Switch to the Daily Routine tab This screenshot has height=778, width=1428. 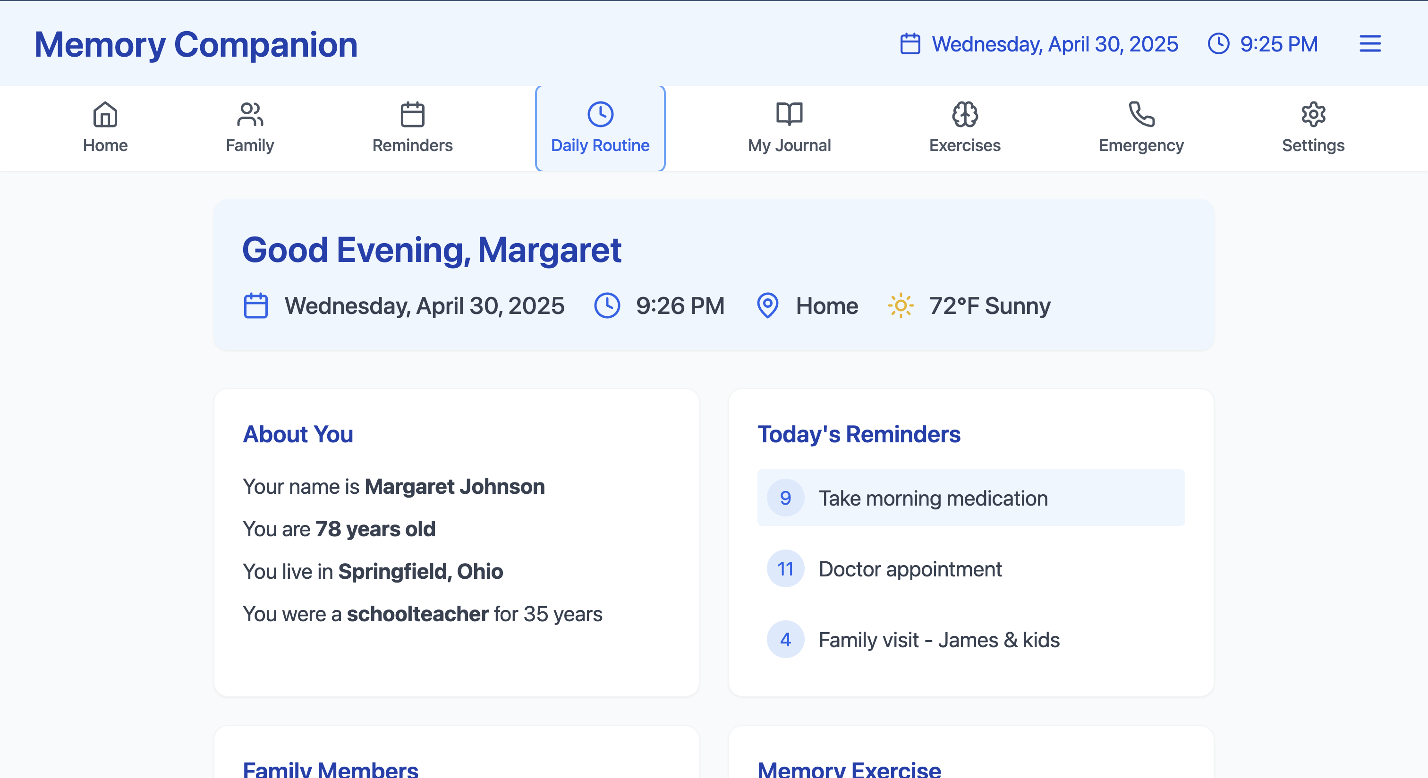[600, 128]
